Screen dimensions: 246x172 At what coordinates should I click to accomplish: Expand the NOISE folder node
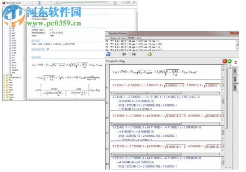click(x=4, y=95)
